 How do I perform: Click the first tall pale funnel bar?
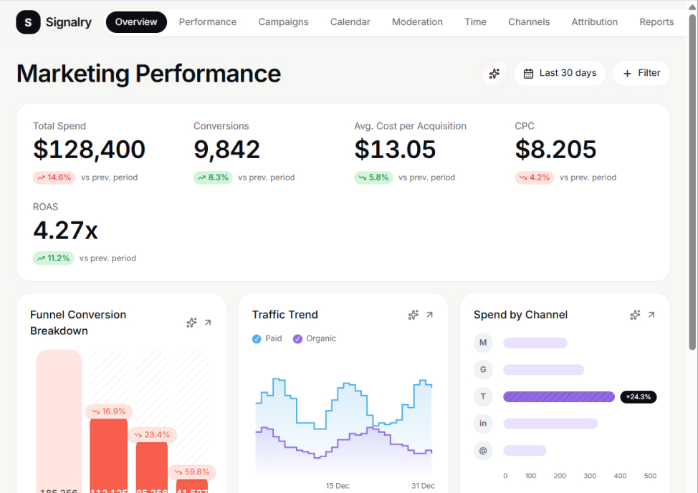point(59,421)
